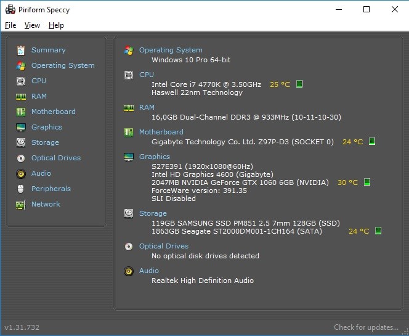Click the 25 °C CPU temperature value
409x336 pixels.
[x=280, y=84]
